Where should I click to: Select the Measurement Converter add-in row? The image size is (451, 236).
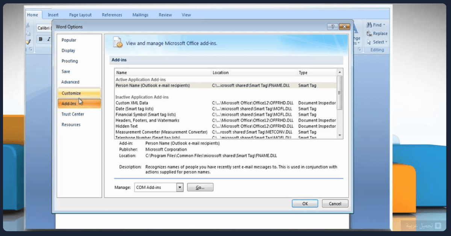225,132
